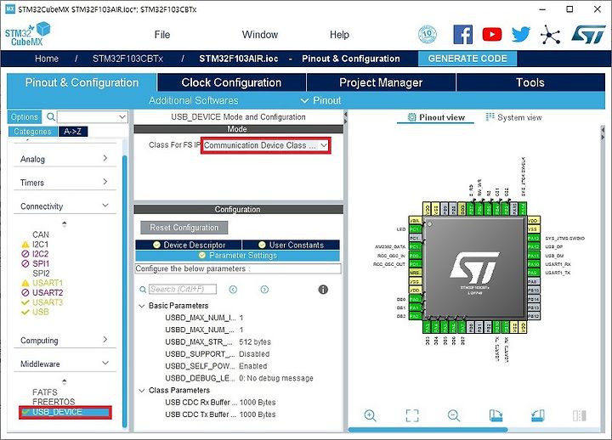Click the split view icon at bottom right
The image size is (612, 440).
coord(580,415)
